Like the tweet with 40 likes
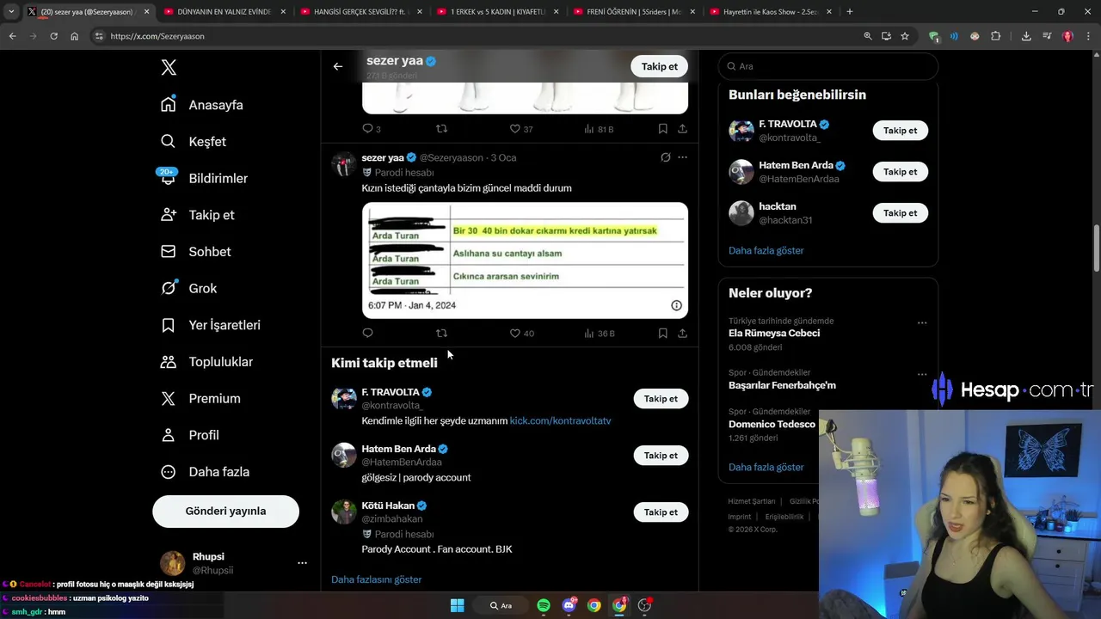 click(521, 333)
